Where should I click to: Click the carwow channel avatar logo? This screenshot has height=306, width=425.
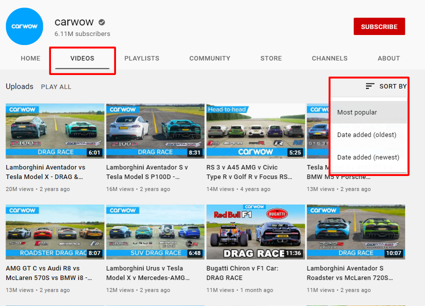point(24,26)
